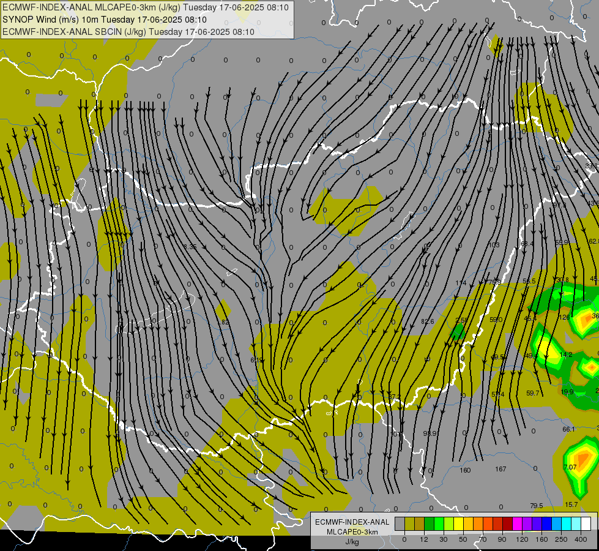Click the MLCAPE0-3km title line in header

(x=146, y=7)
